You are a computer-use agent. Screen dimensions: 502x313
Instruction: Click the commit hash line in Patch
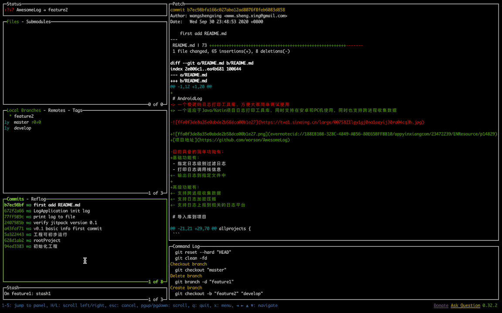[x=227, y=10]
